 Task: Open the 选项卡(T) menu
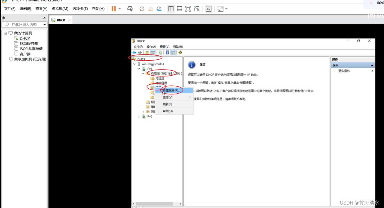coord(80,9)
